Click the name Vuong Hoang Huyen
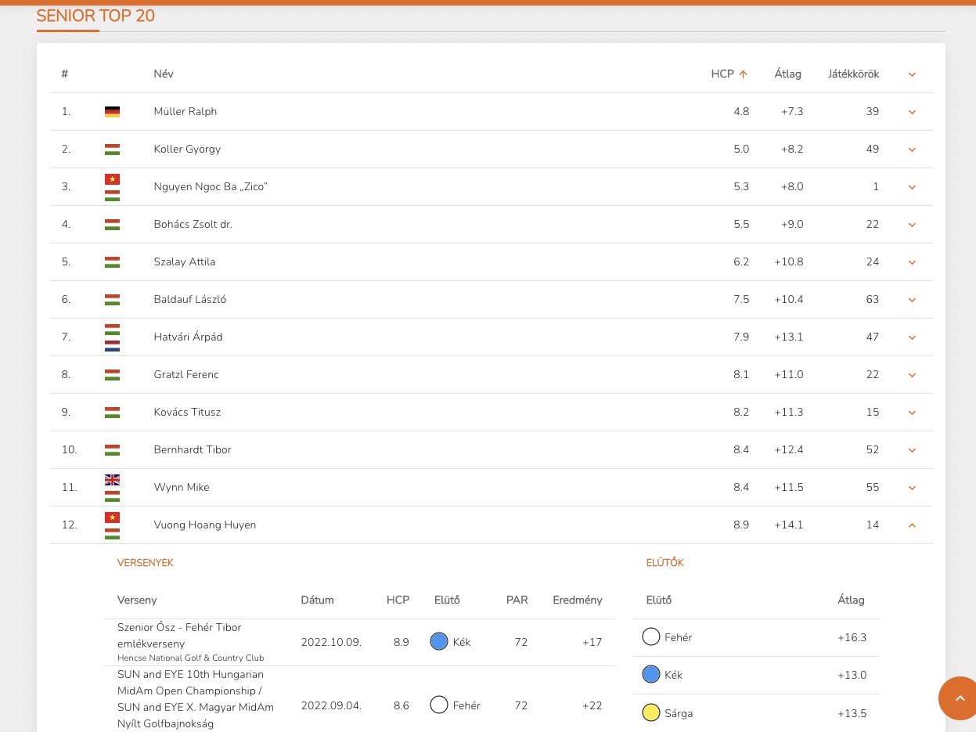 (x=205, y=525)
